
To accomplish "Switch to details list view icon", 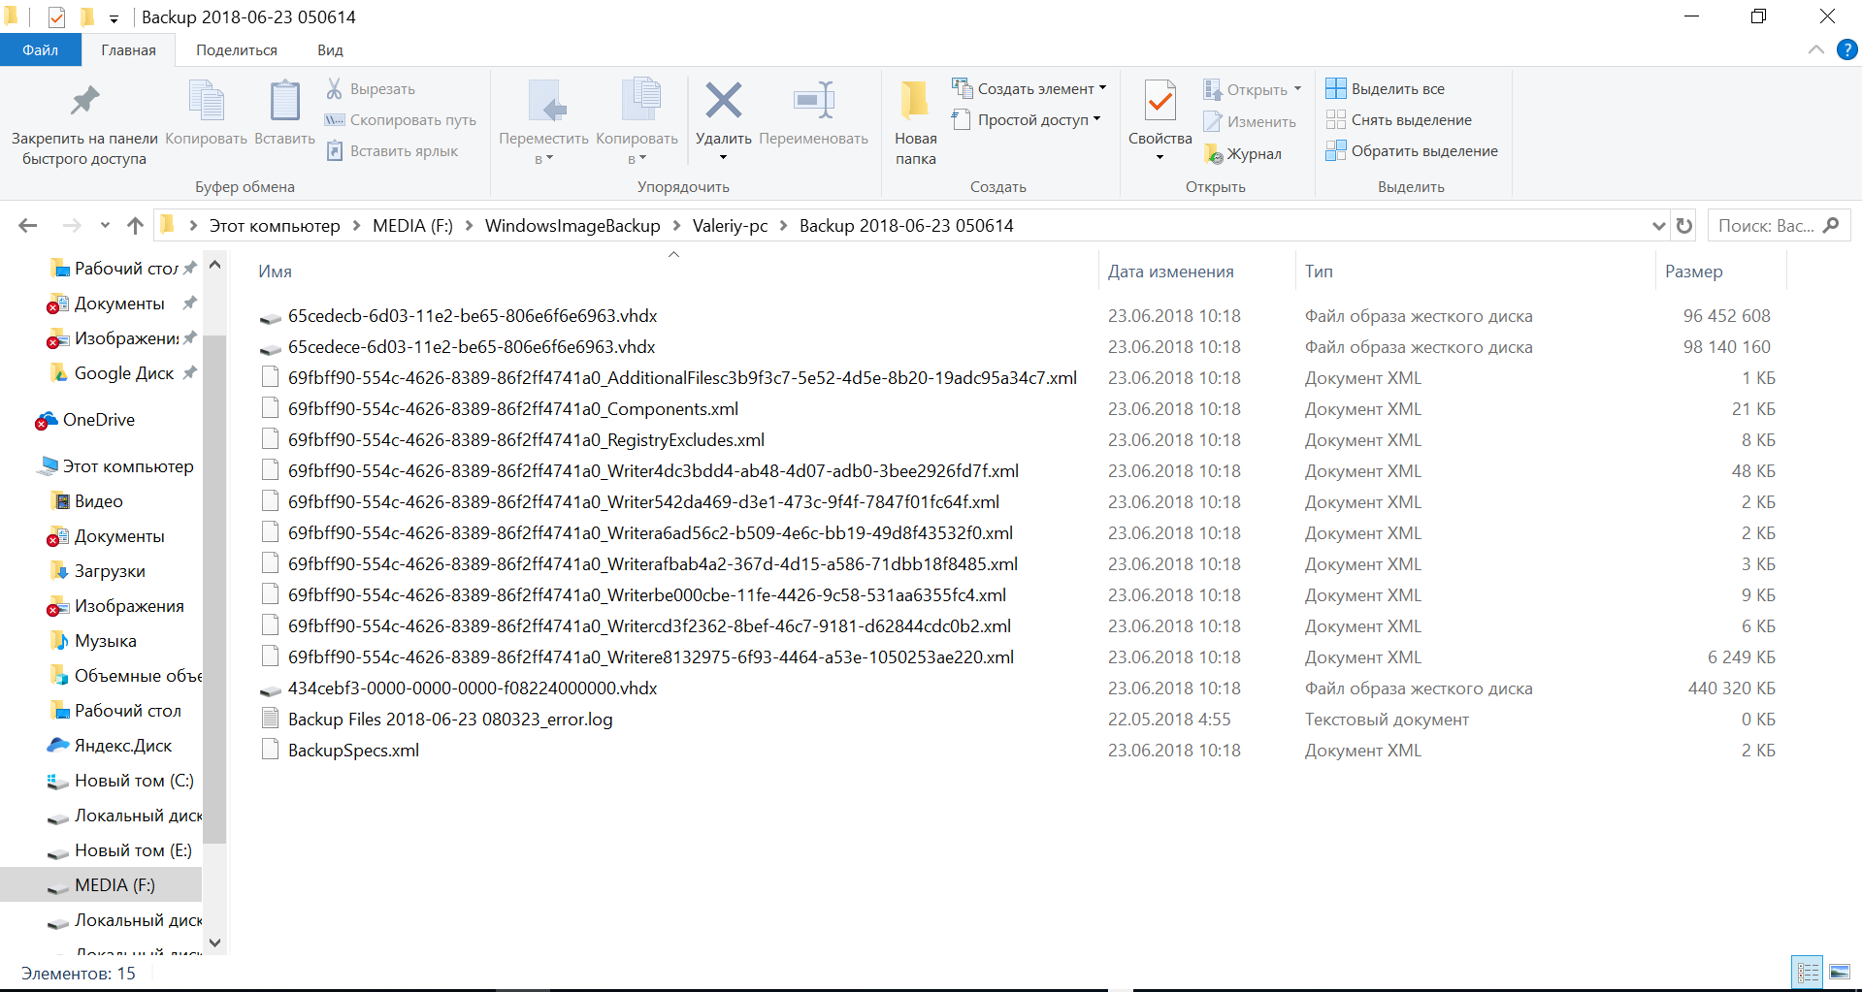I will point(1808,972).
